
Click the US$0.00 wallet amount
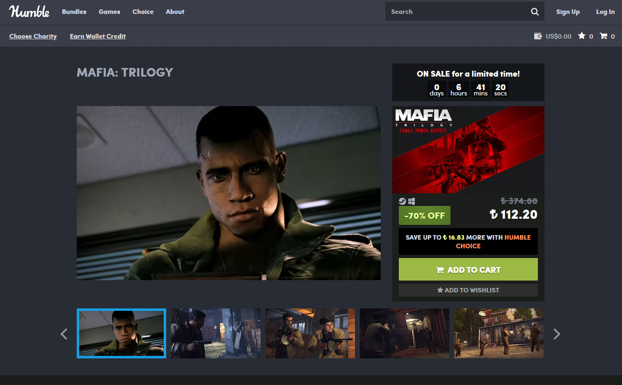(x=558, y=36)
